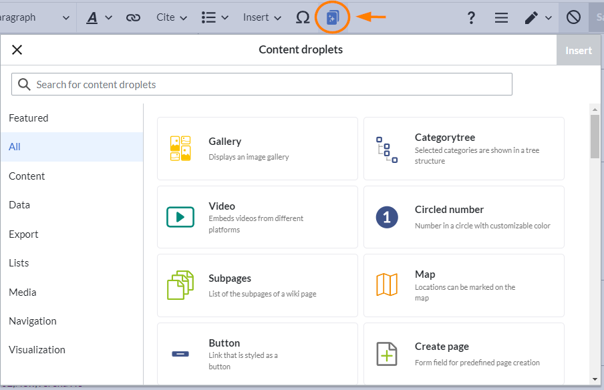Pick the Circled number droplet
604x390 pixels.
[464, 217]
